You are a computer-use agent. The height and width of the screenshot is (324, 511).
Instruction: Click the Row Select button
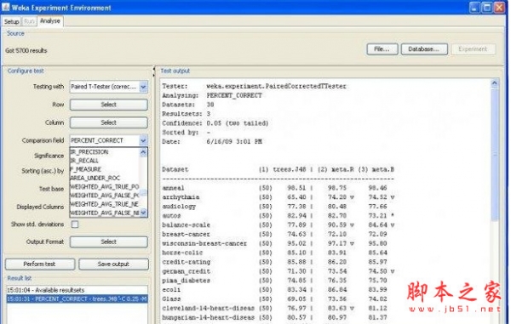pos(108,105)
